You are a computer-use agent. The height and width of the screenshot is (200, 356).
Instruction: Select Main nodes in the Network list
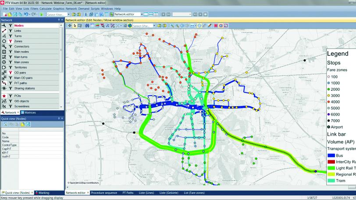click(21, 52)
